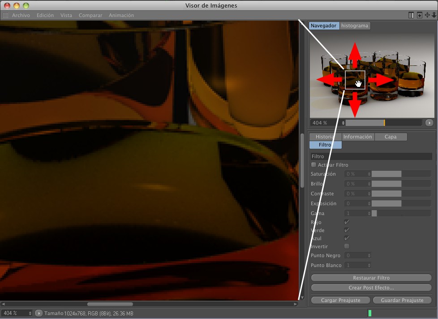The image size is (438, 319).
Task: Click the green render status indicator
Action: [370, 313]
